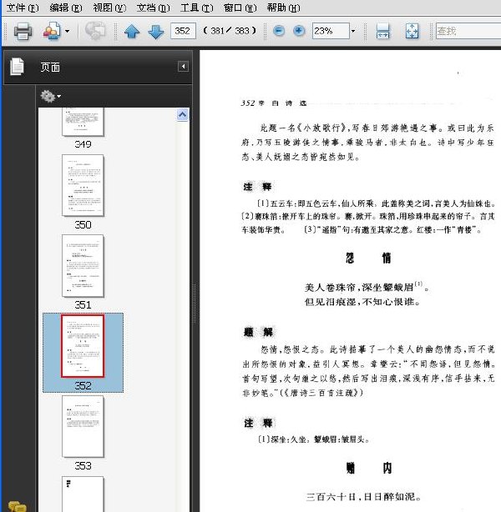Click the fit full page icon
Screen dimensions: 501x512
[412, 32]
